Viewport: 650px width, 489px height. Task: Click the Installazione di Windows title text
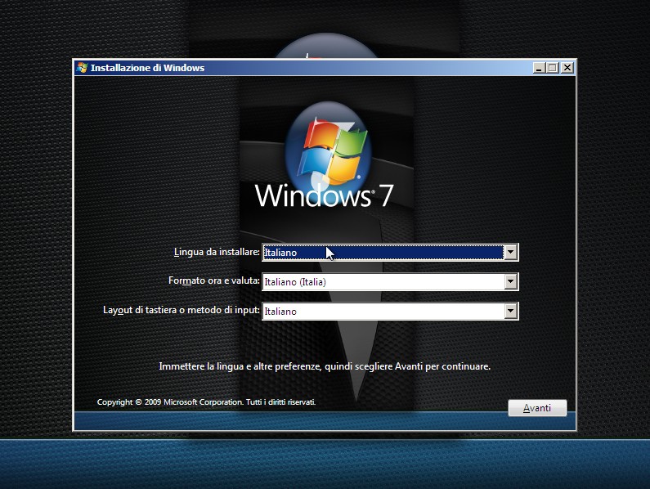coord(147,68)
